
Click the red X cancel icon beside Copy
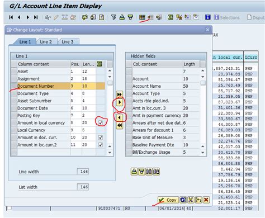(x=206, y=200)
